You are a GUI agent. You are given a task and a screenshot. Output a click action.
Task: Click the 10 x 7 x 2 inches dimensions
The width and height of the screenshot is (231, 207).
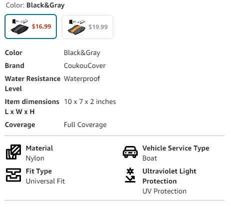pos(90,101)
